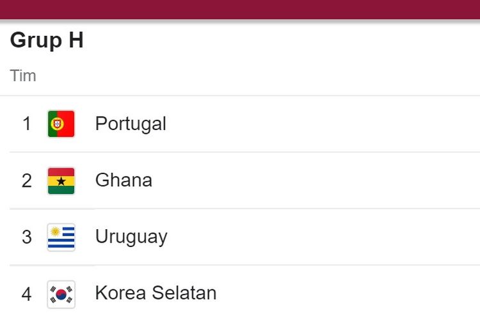Click blank space right of Tim header

pos(257,76)
